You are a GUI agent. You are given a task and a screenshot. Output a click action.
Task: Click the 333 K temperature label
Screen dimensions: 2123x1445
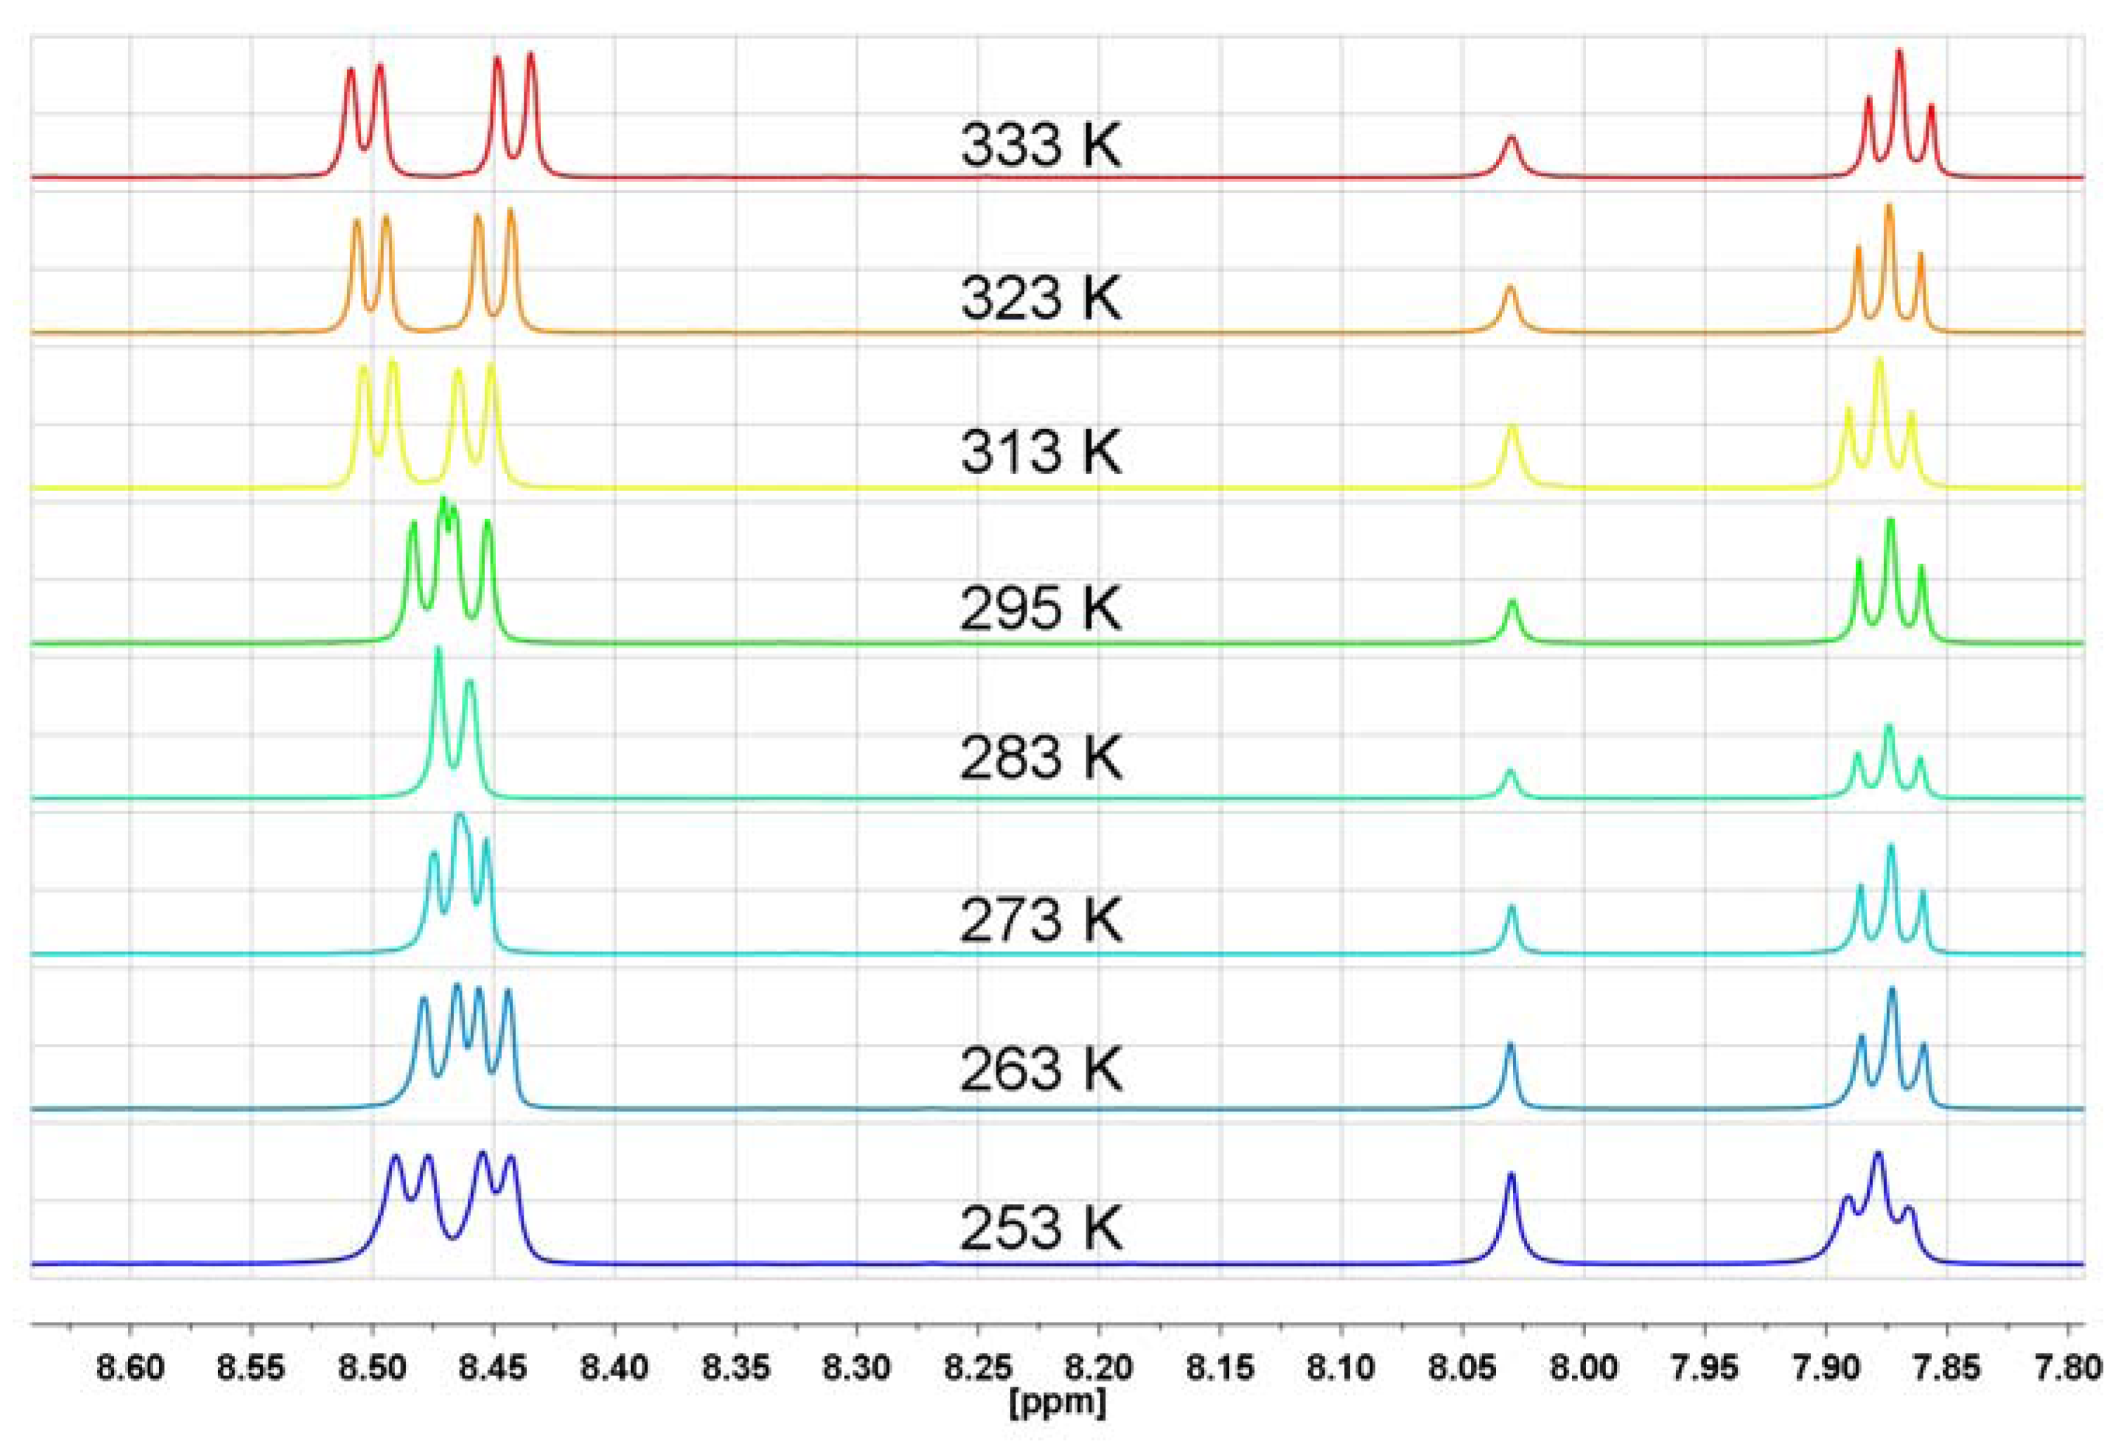tap(1041, 144)
